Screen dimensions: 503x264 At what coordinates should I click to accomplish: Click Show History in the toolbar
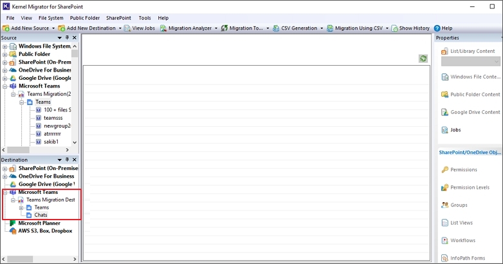410,28
